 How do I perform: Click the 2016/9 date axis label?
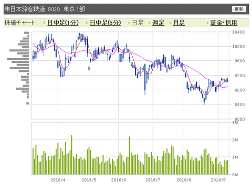coord(218,180)
